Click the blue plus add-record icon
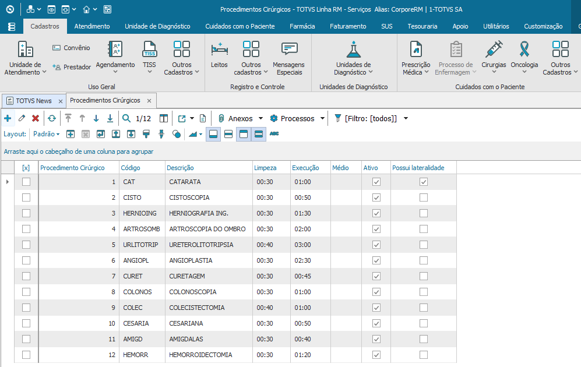The width and height of the screenshot is (581, 367). pyautogui.click(x=8, y=118)
